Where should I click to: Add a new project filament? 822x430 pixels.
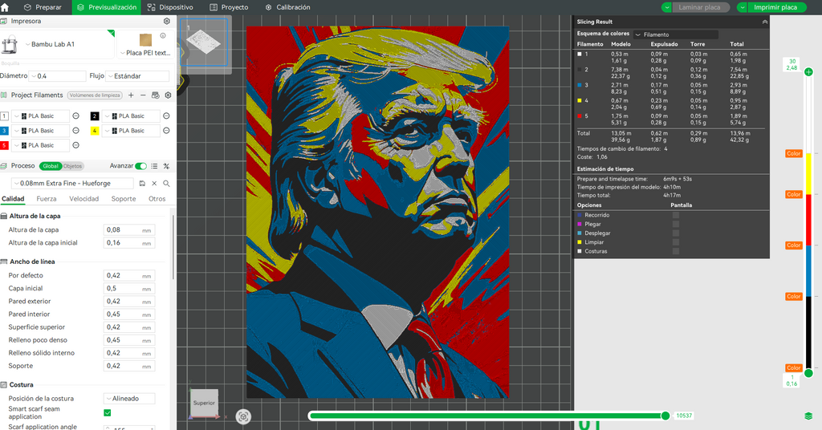click(x=131, y=95)
